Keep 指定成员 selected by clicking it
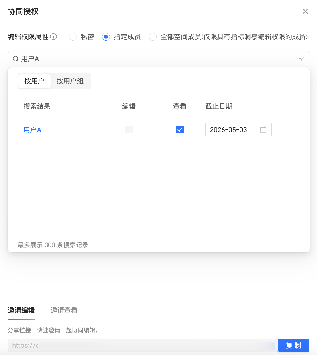Viewport: 317px width, 355px height. 106,37
